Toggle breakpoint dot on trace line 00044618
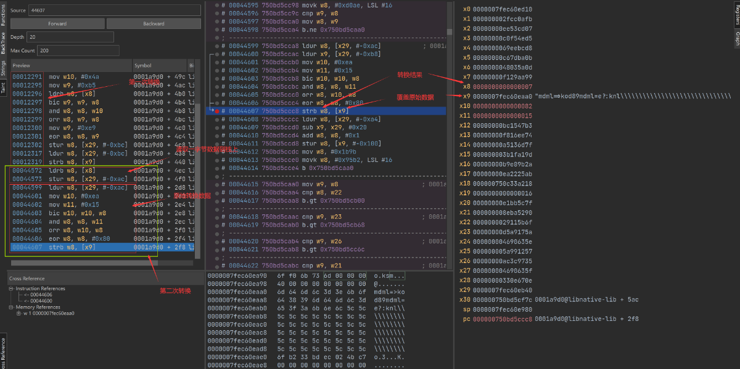The height and width of the screenshot is (369, 740). [216, 217]
